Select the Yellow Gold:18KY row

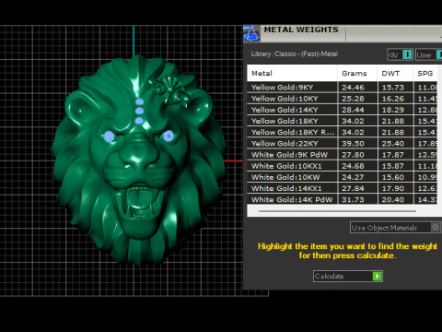[x=343, y=121]
